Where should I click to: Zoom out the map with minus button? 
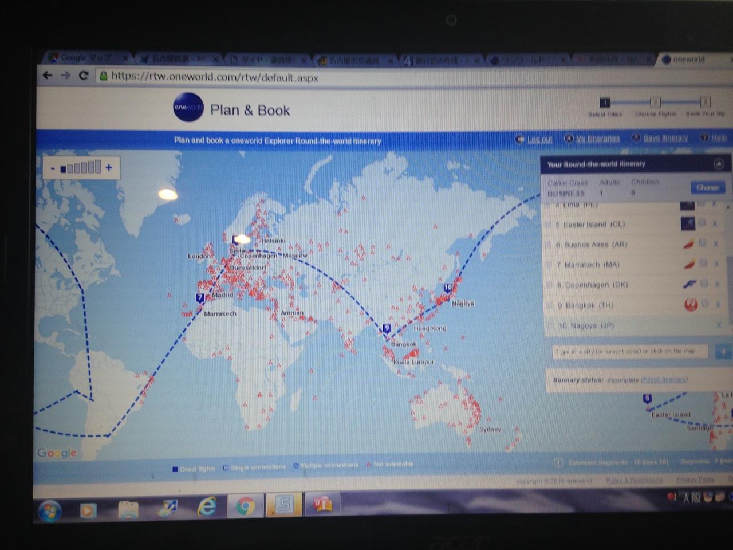tap(53, 168)
